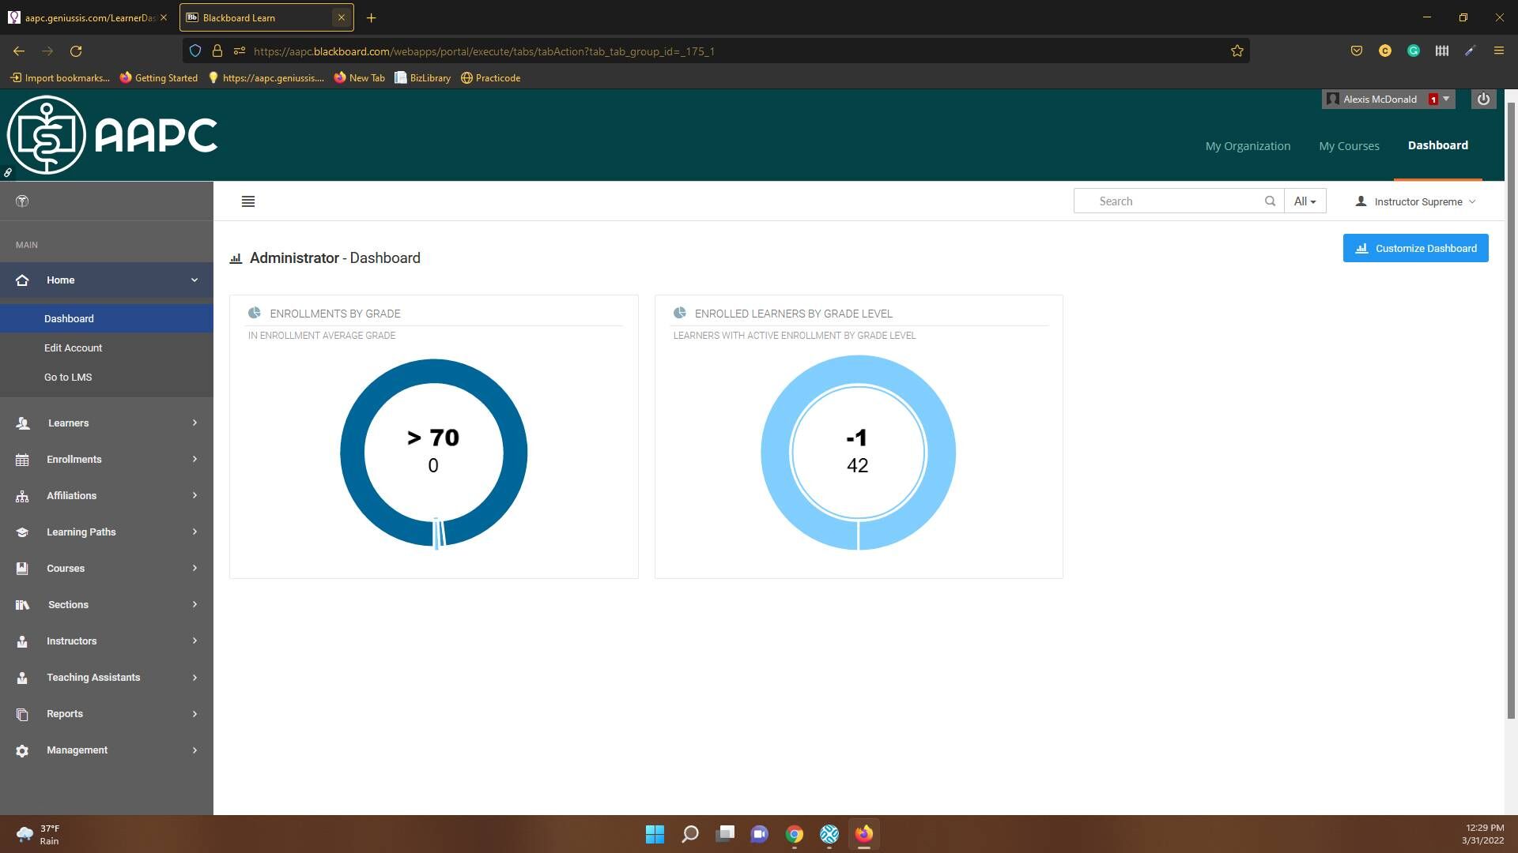Open the Instructor Supreme role dropdown
1518x853 pixels.
1417,201
